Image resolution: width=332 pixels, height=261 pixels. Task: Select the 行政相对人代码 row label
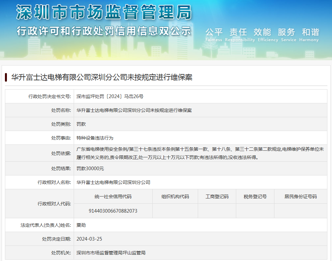click(x=54, y=204)
